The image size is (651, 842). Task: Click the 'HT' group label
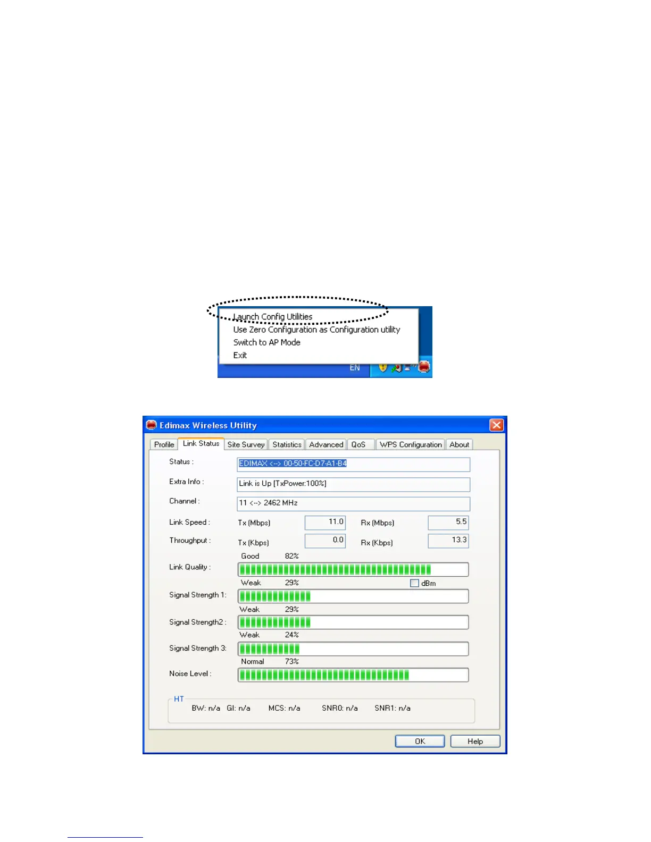[x=179, y=699]
